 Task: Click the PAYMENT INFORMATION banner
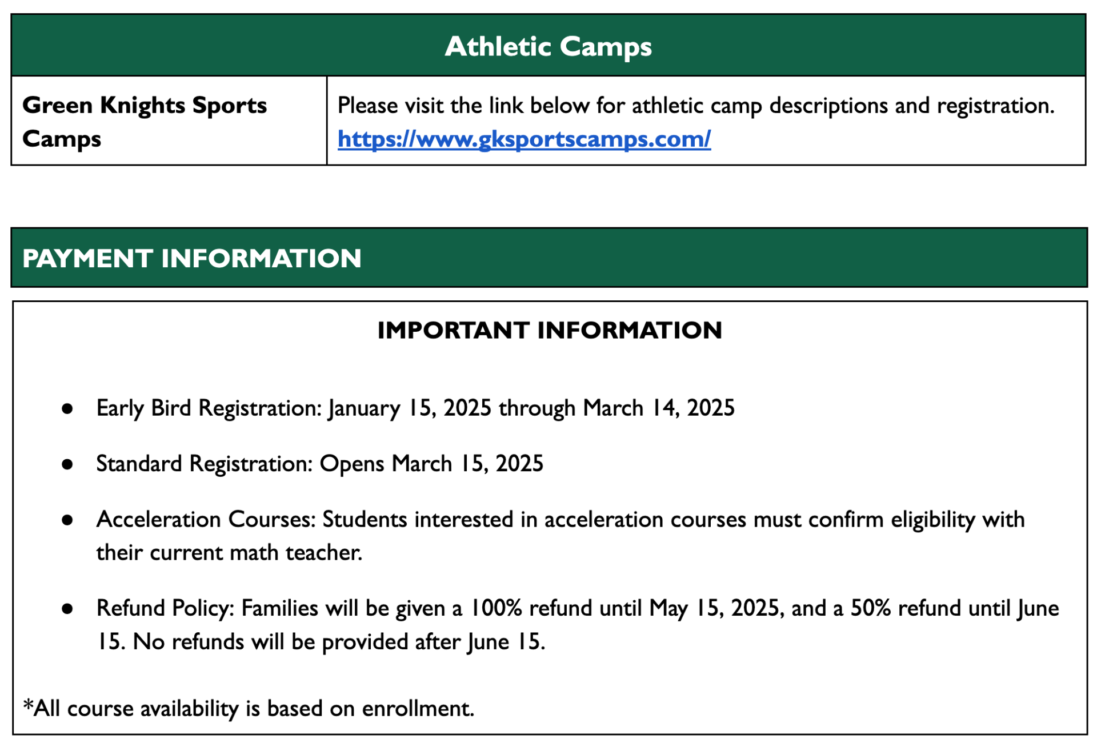548,258
